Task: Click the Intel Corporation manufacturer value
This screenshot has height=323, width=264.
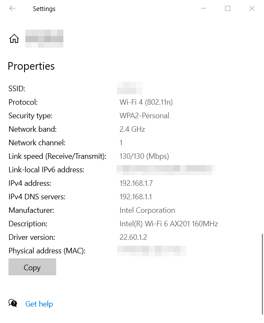Action: point(147,210)
